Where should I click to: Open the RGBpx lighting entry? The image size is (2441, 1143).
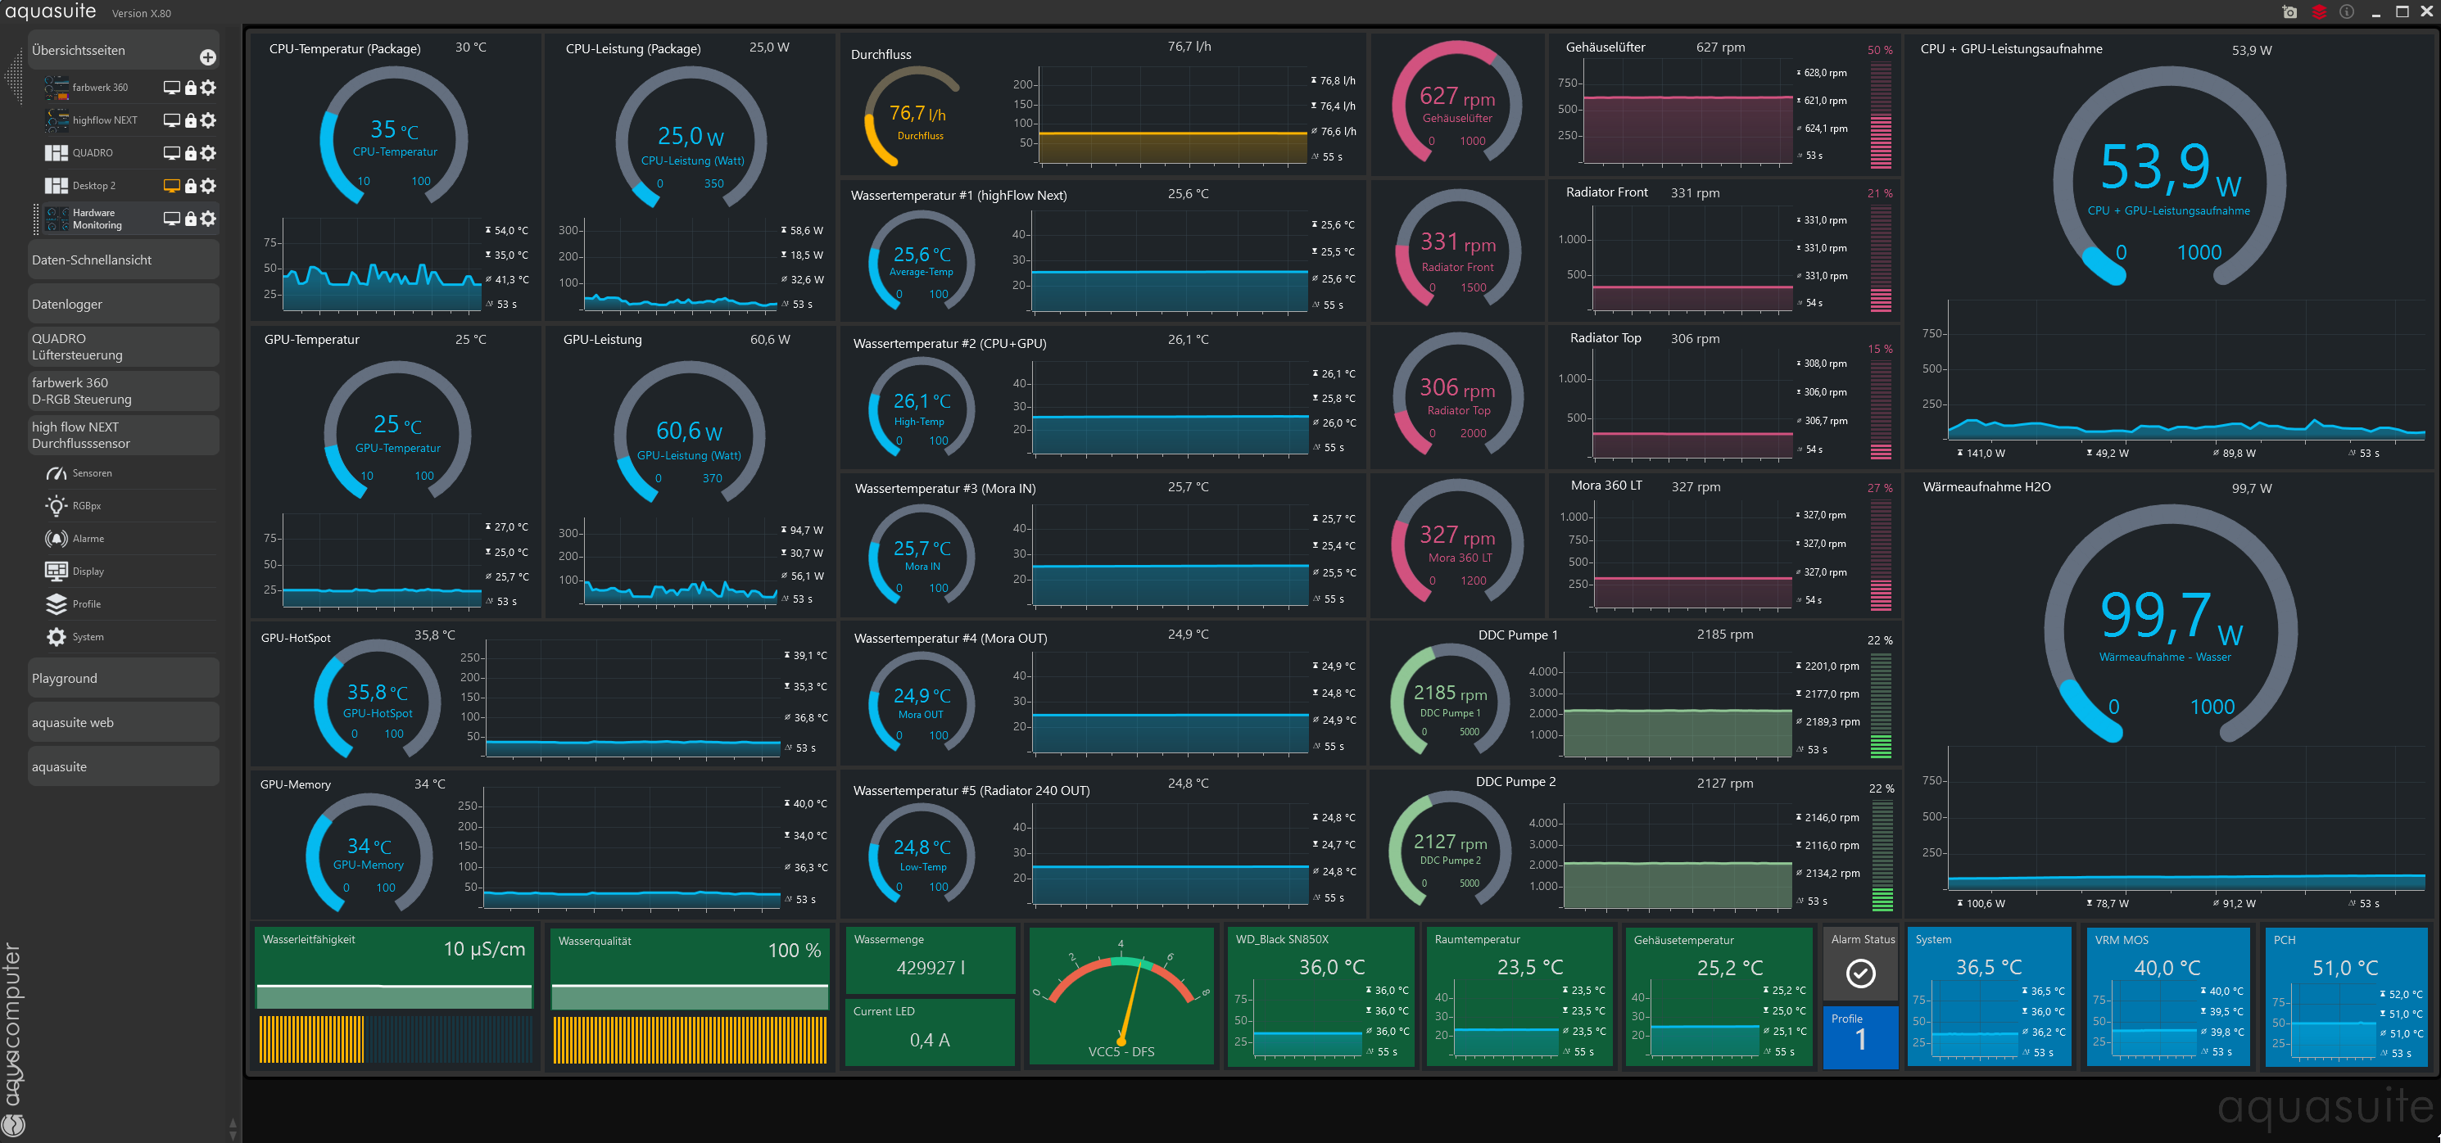click(x=86, y=506)
